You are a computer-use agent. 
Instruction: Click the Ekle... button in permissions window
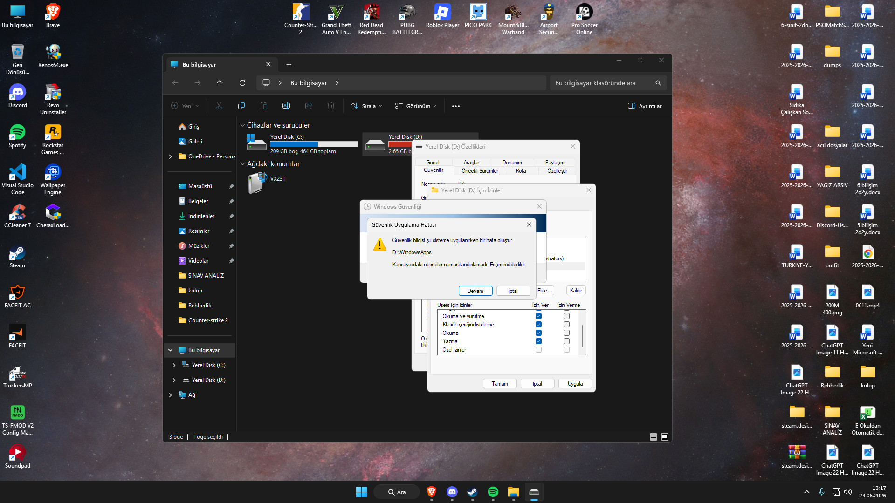pyautogui.click(x=544, y=291)
